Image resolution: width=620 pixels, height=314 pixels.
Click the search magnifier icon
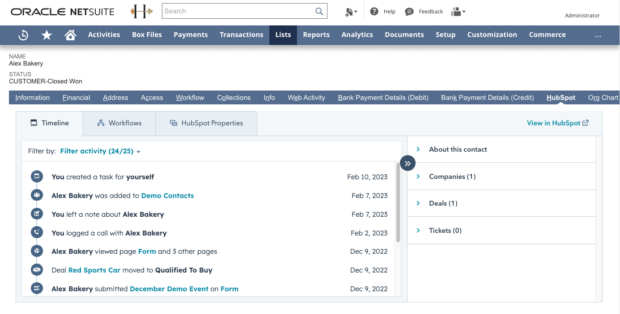(319, 11)
